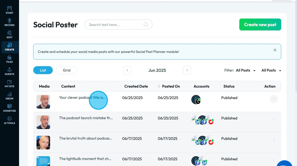The height and width of the screenshot is (166, 297).
Task: Click the Status column header
Action: [229, 86]
